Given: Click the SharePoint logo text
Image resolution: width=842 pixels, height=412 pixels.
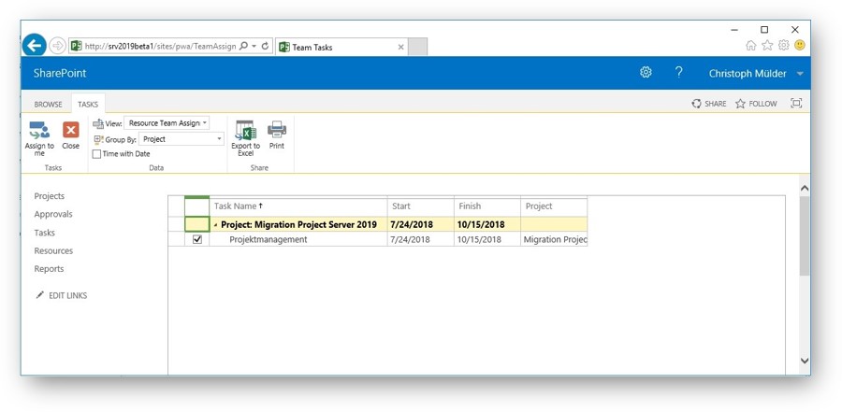Looking at the screenshot, I should coord(60,74).
